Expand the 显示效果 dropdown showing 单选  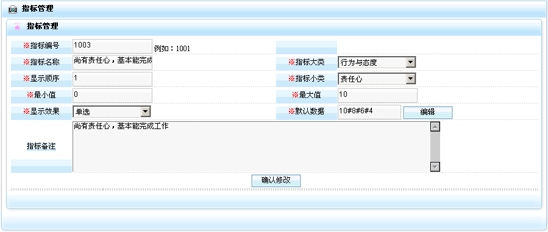click(x=112, y=111)
